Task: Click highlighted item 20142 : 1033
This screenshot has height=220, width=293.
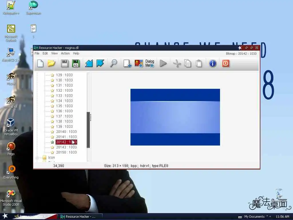Action: (66, 142)
